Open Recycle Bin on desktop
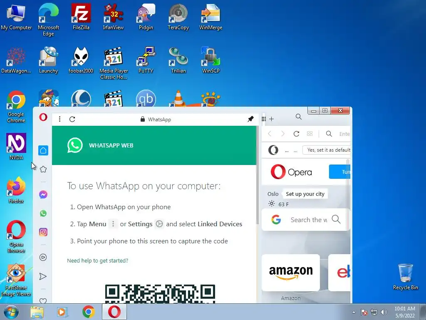This screenshot has height=320, width=426. pyautogui.click(x=405, y=277)
